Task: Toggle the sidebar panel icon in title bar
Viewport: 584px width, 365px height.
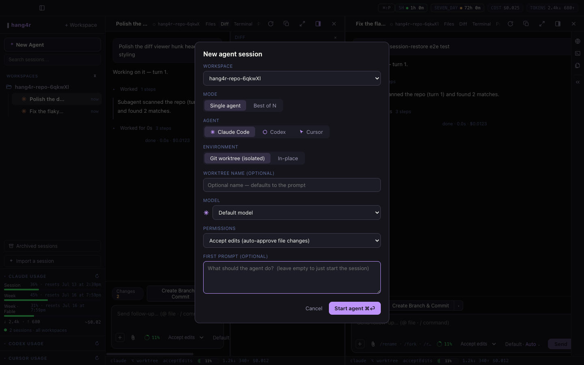Action: pyautogui.click(x=42, y=8)
